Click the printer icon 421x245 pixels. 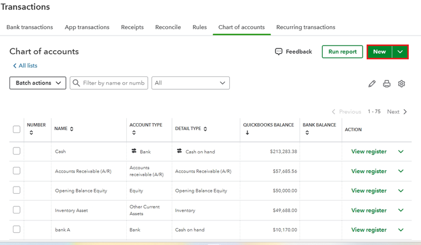[387, 84]
